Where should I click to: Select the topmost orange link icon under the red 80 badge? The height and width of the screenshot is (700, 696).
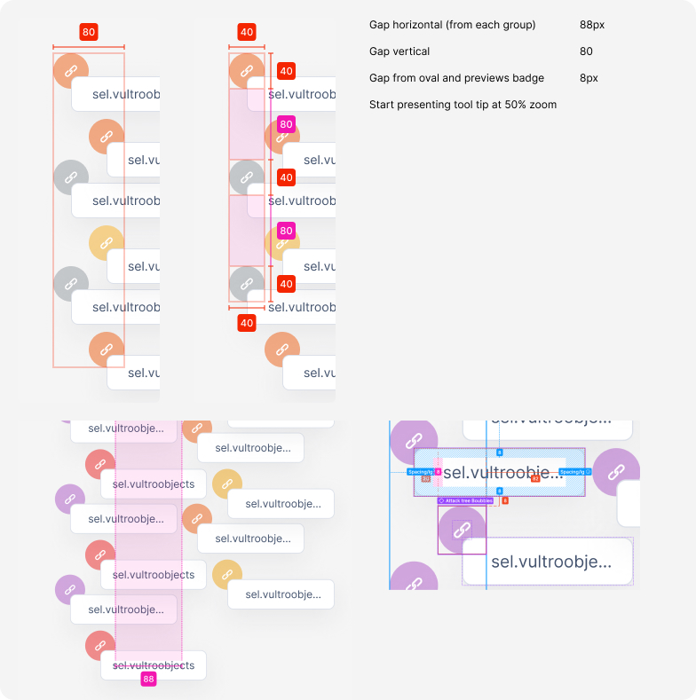pos(71,71)
